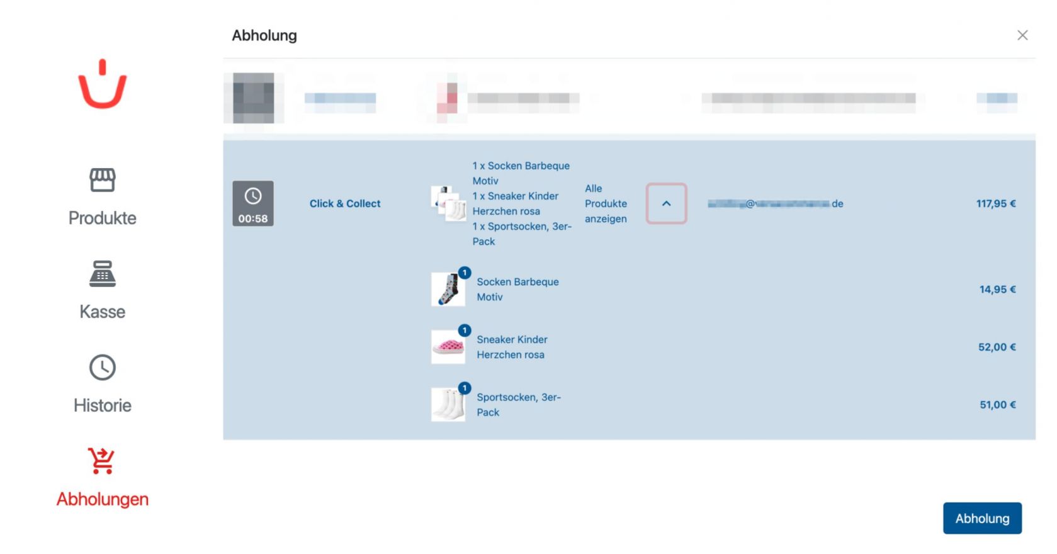Click the price 51,00 €
This screenshot has width=1057, height=554.
point(998,404)
